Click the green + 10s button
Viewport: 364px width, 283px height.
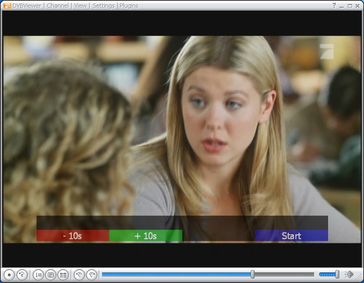tap(146, 236)
